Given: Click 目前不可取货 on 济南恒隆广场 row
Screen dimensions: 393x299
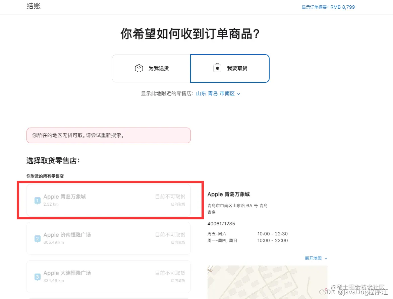Looking at the screenshot, I should coord(170,235).
